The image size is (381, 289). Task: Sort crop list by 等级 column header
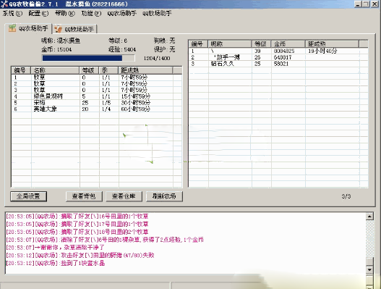click(x=89, y=70)
